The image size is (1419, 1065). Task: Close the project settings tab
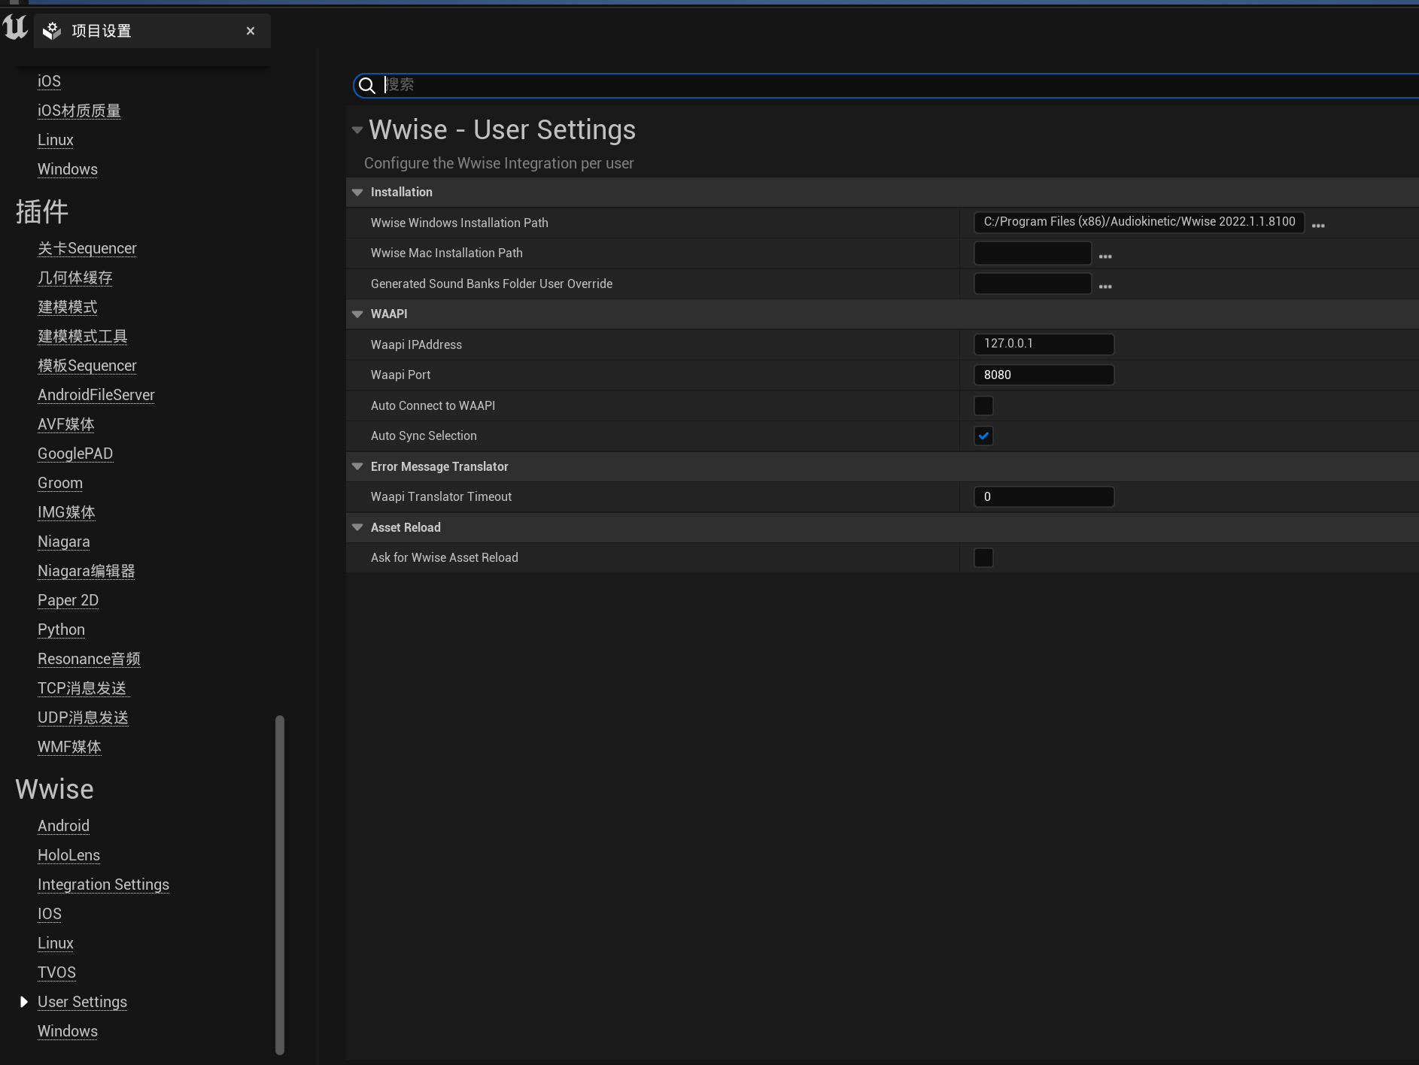point(251,31)
